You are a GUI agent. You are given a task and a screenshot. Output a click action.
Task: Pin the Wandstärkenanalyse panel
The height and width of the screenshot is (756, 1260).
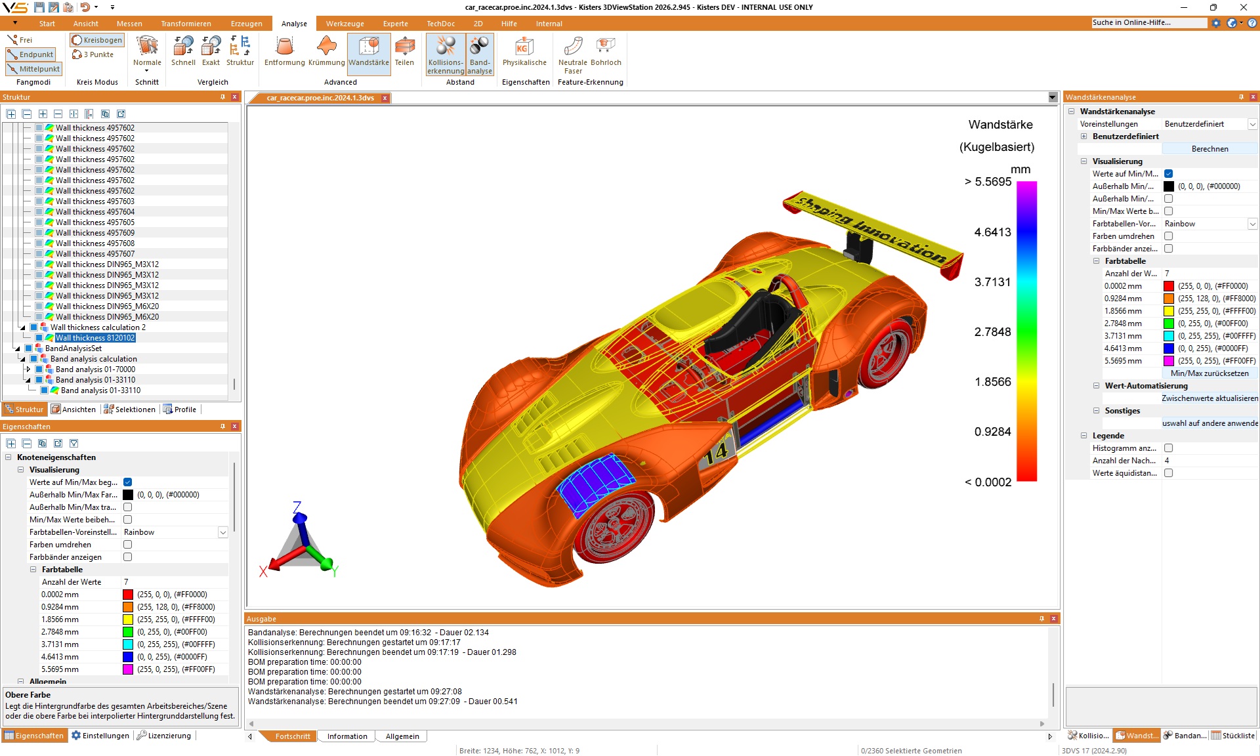[x=1241, y=97]
